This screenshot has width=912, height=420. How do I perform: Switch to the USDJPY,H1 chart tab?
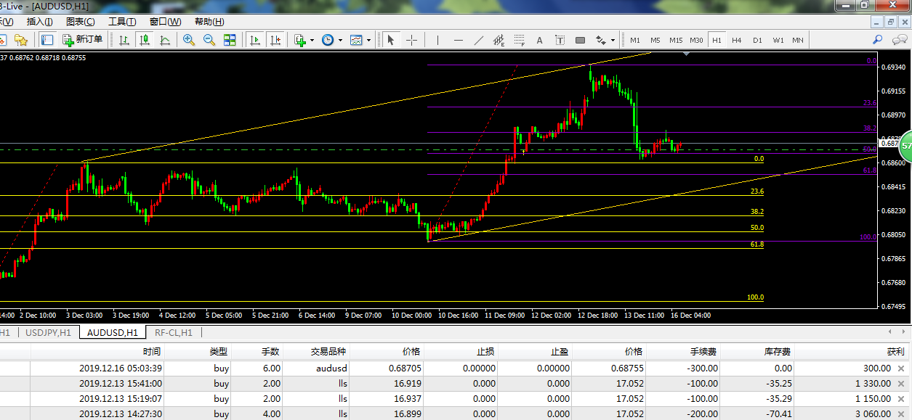point(49,332)
